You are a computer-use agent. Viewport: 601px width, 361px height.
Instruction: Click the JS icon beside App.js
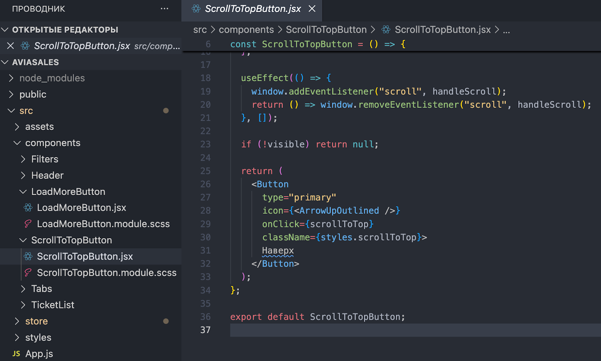pos(16,354)
